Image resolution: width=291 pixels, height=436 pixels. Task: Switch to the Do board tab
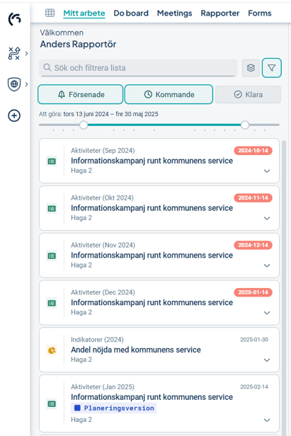(x=131, y=13)
